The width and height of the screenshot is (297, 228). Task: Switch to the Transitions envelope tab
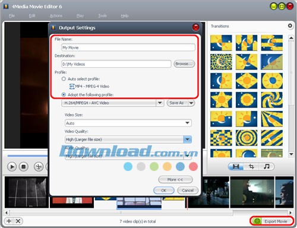[236, 167]
